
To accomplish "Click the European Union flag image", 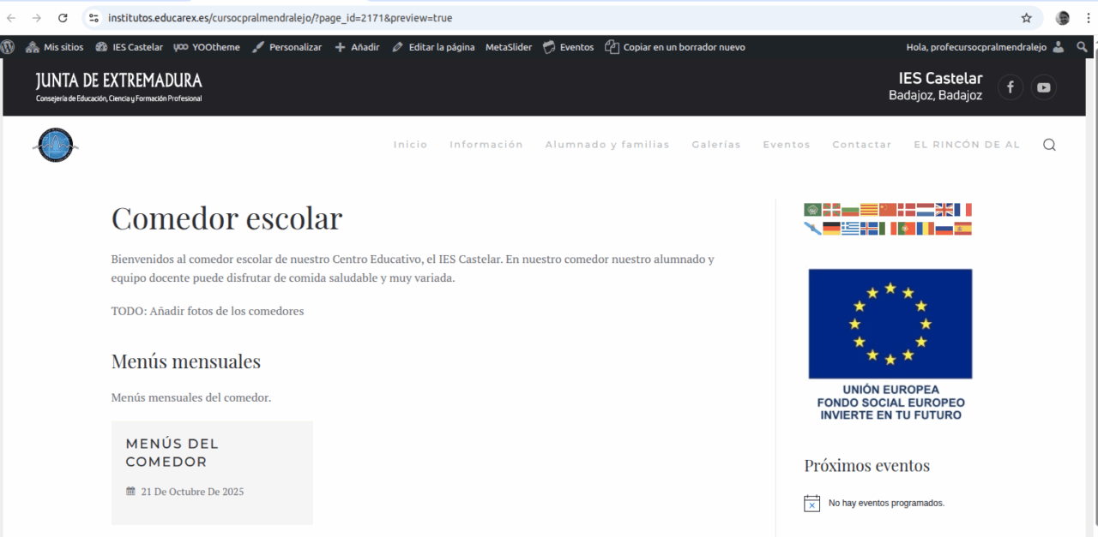I will (890, 324).
